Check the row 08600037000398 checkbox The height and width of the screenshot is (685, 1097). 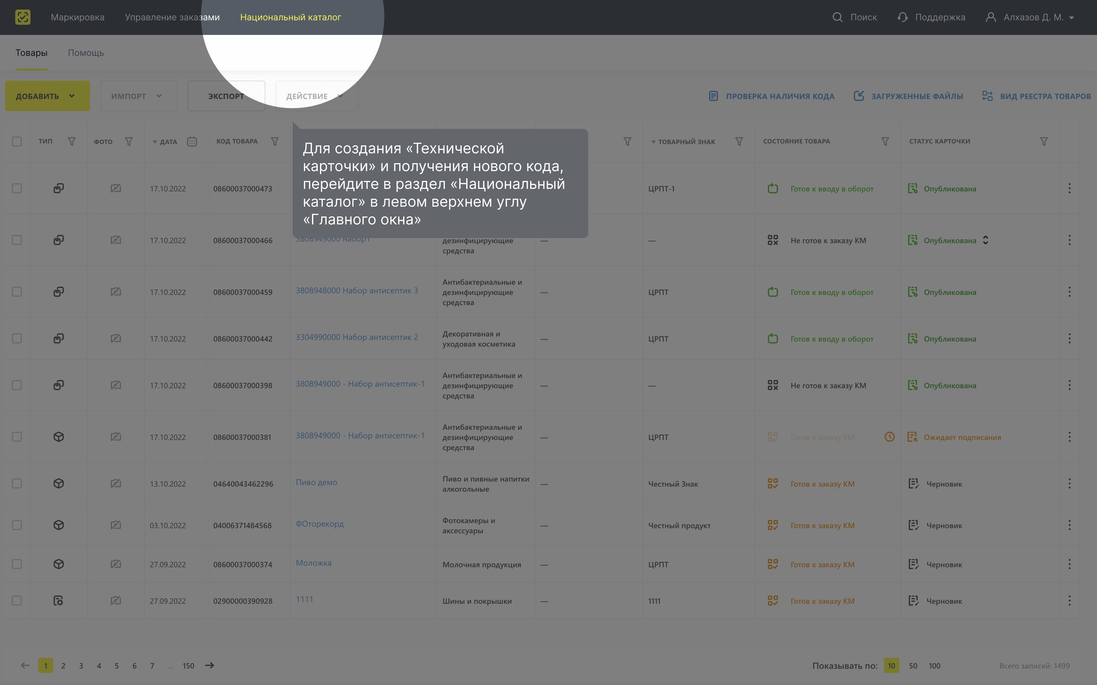coord(17,385)
